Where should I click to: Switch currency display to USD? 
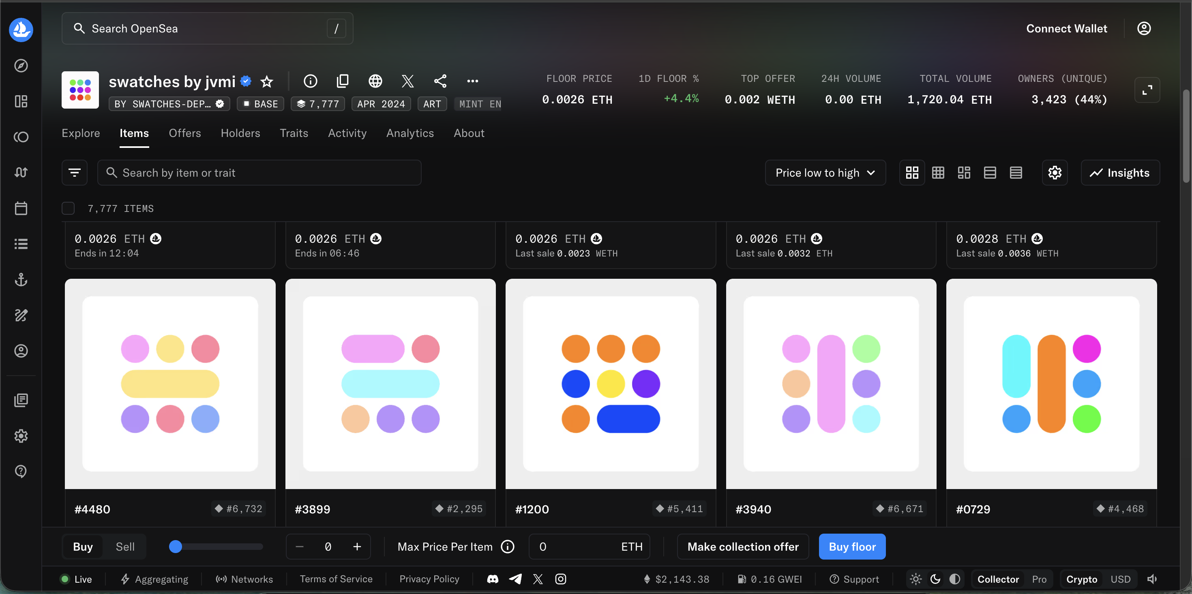point(1120,579)
